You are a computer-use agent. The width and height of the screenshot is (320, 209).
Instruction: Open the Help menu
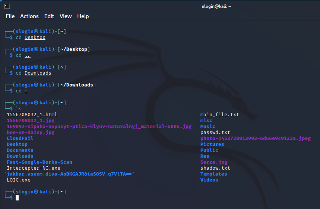pyautogui.click(x=83, y=16)
